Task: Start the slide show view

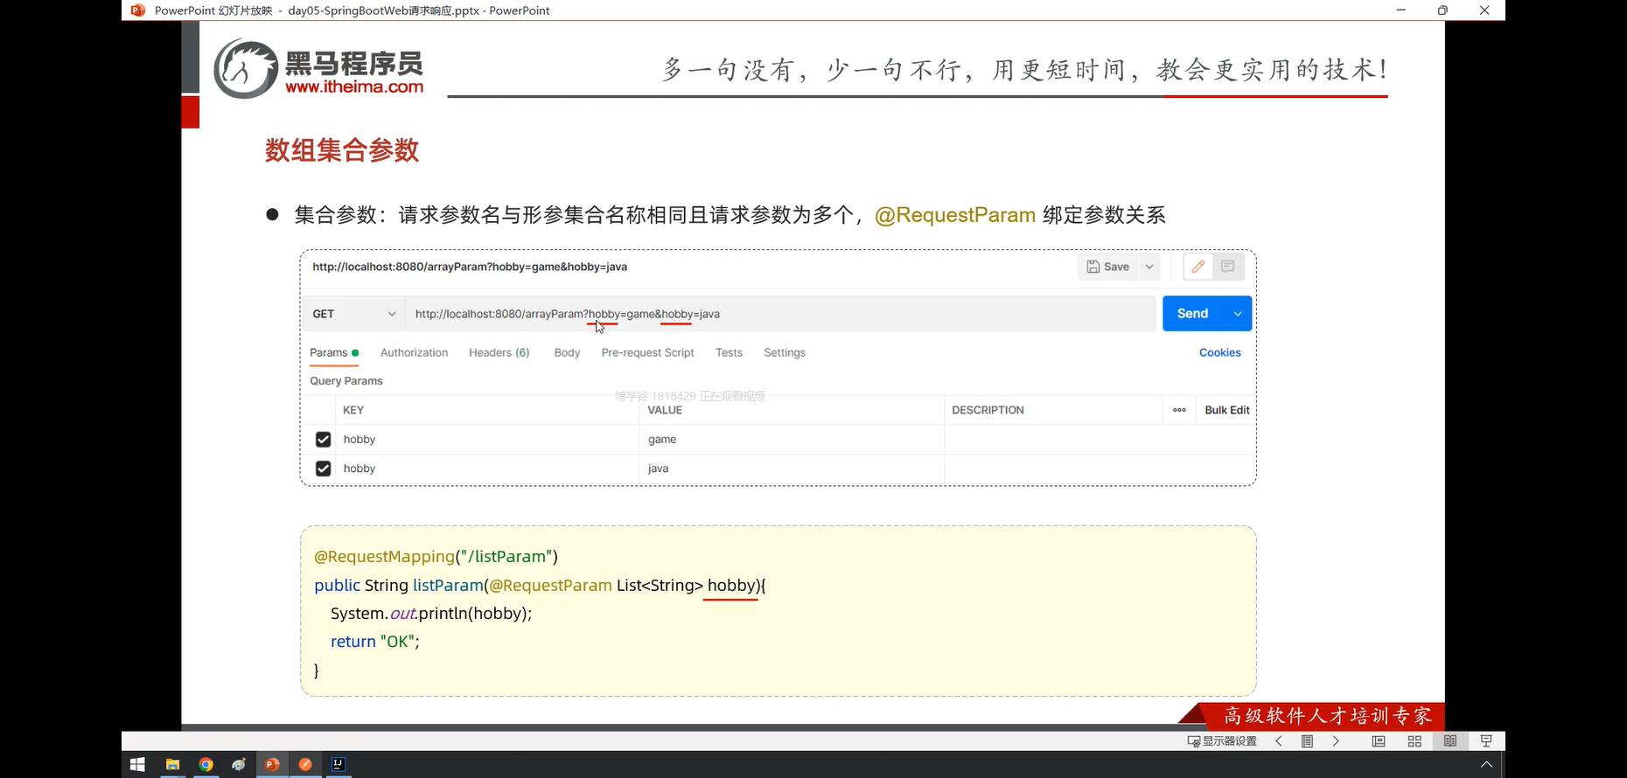Action: [1486, 741]
